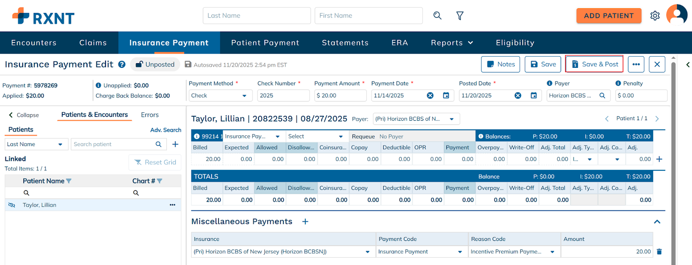Open the filter funnel icon in header
Screen dimensions: 692x265
coord(460,16)
